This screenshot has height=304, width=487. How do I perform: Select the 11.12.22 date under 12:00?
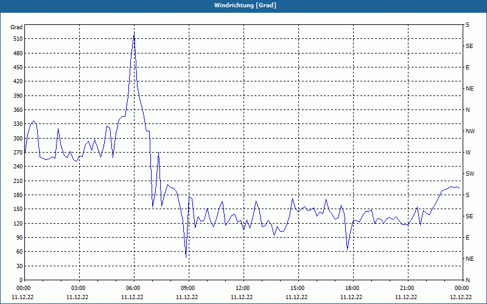242,297
